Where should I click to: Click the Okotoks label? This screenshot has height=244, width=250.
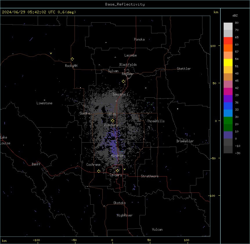(x=119, y=203)
